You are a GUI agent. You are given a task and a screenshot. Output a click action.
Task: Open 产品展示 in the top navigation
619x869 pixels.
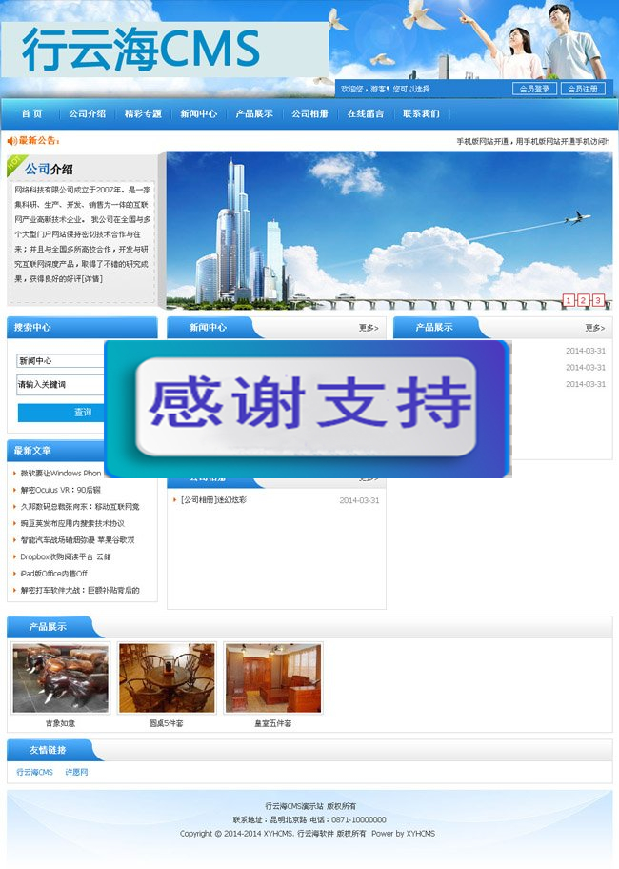254,113
